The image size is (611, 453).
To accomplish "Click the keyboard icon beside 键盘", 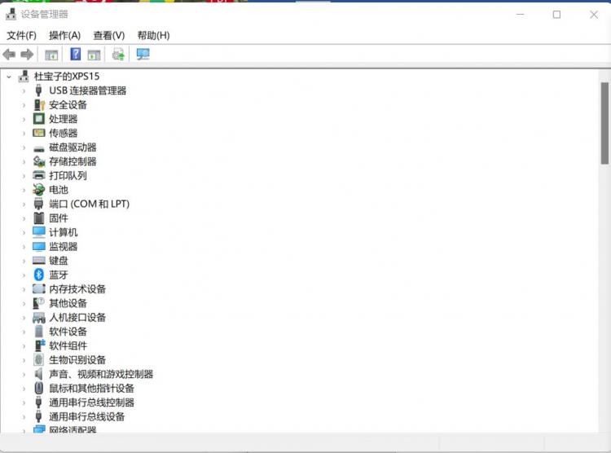I will click(39, 261).
